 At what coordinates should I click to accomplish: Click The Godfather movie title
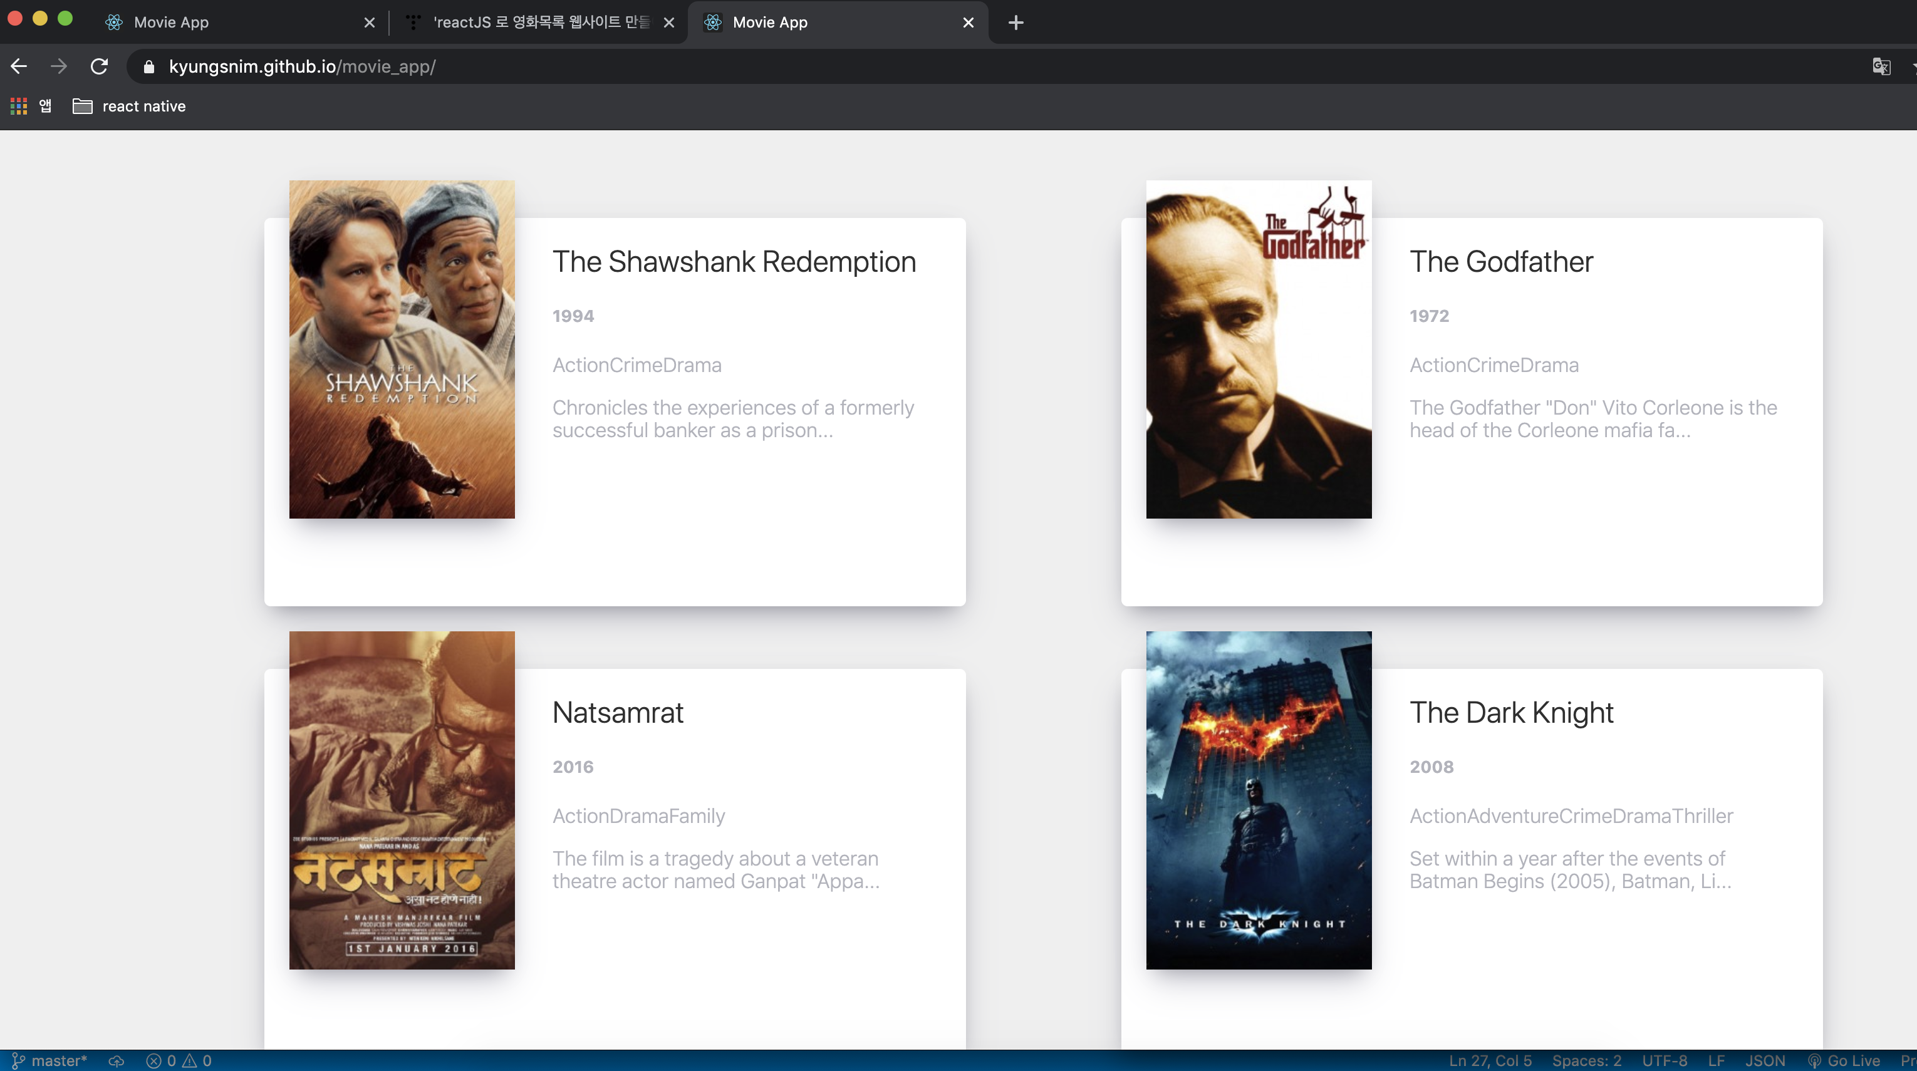pyautogui.click(x=1501, y=262)
